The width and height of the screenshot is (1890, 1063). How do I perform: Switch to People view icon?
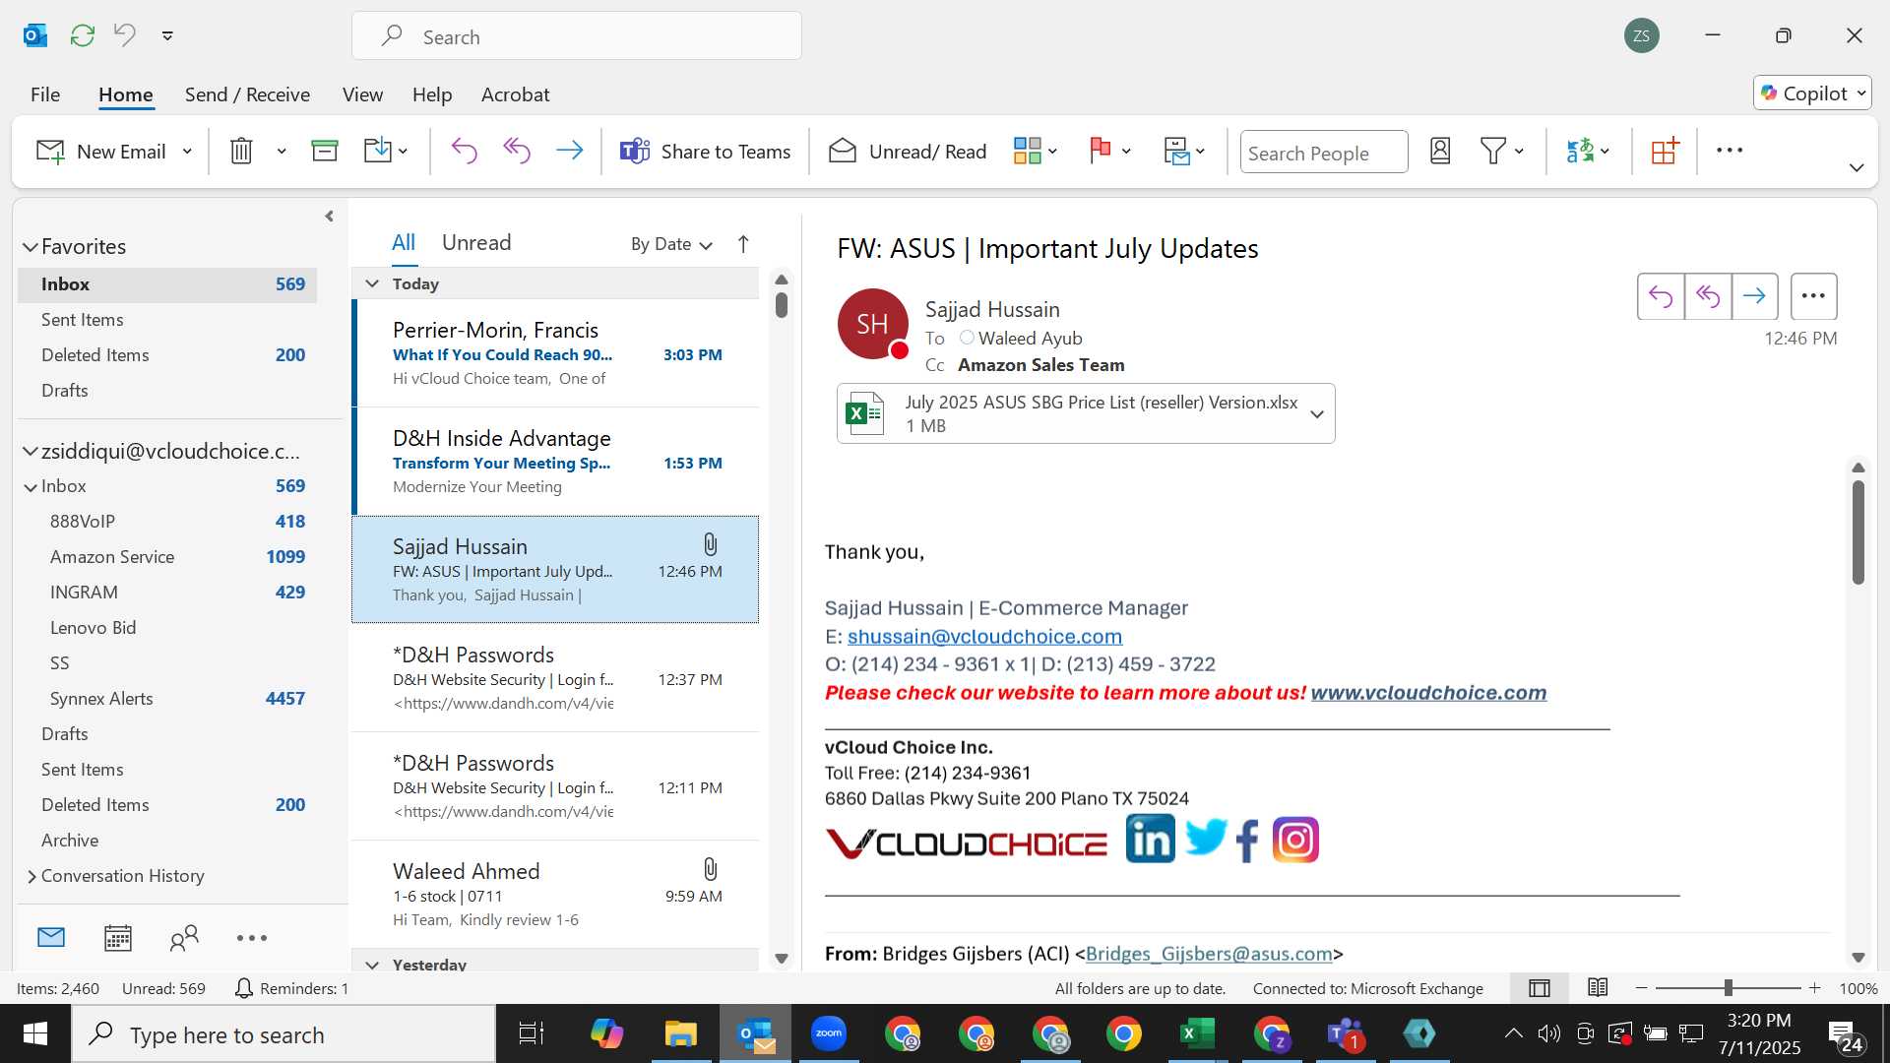(184, 938)
